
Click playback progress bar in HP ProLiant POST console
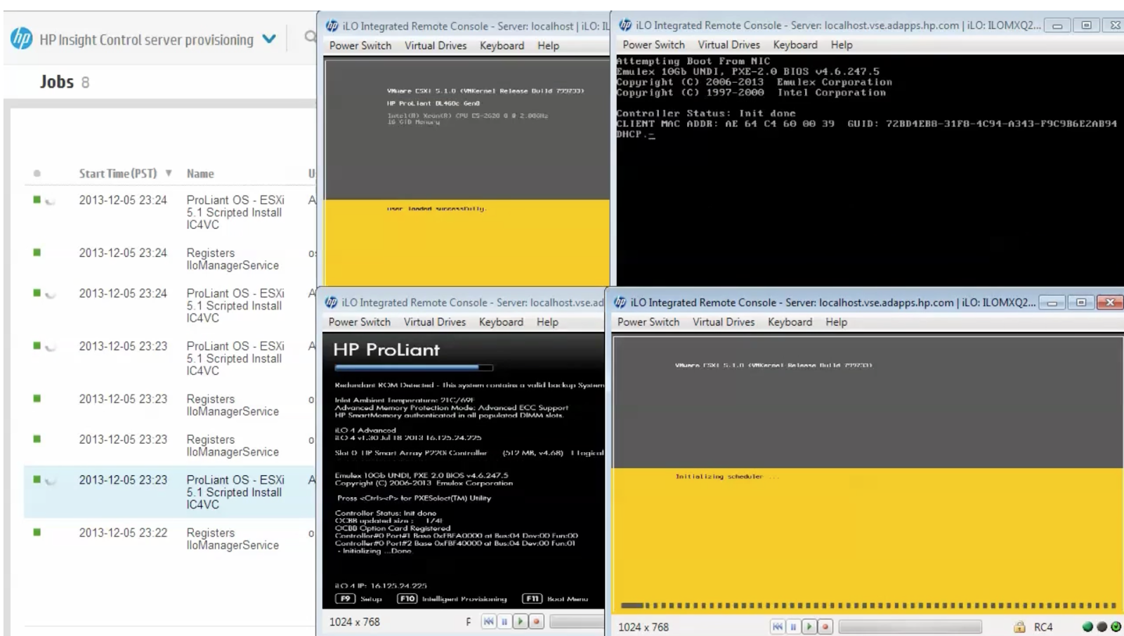(577, 622)
